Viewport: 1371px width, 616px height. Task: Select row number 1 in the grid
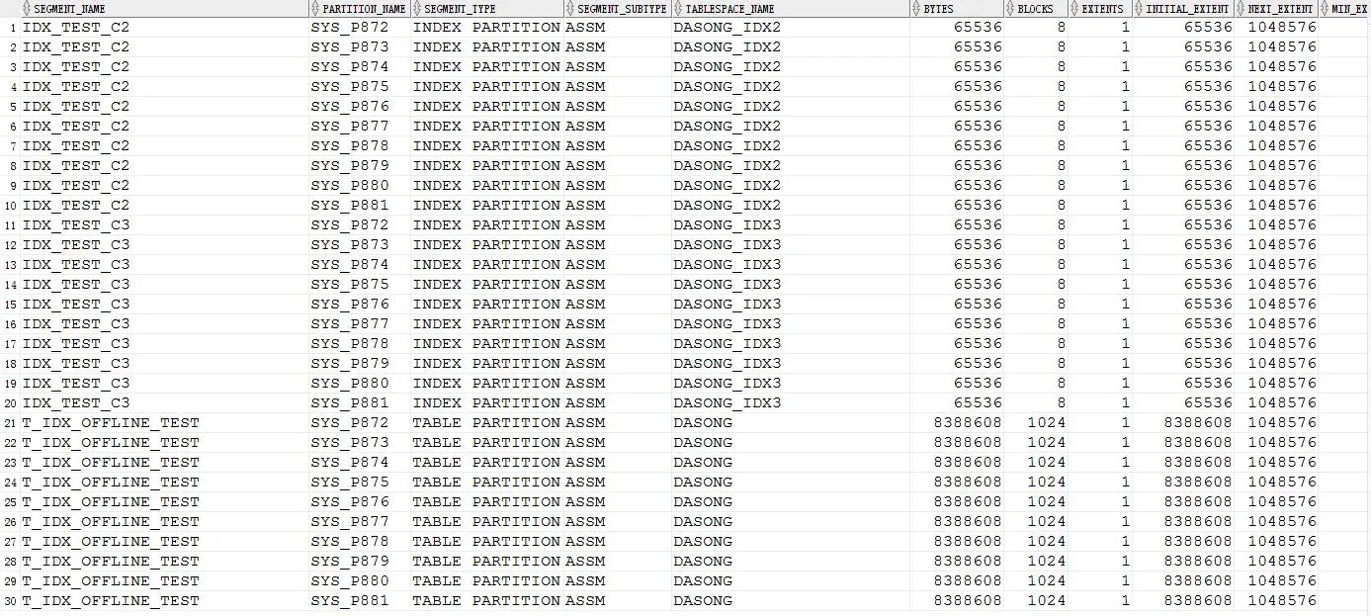click(x=12, y=28)
